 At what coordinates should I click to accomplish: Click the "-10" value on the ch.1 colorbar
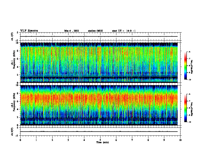pyautogui.click(x=190, y=80)
